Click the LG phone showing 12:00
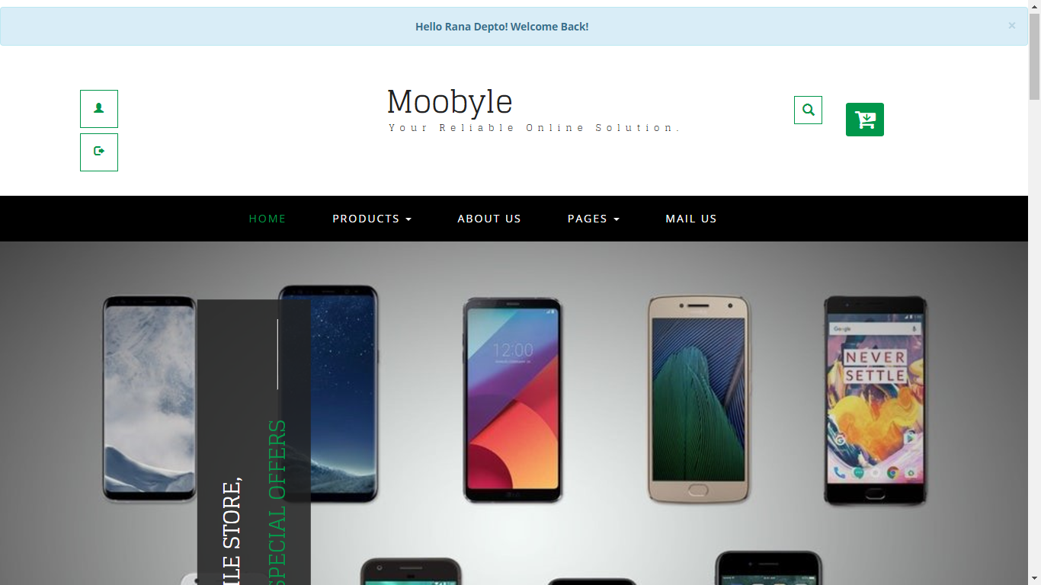This screenshot has width=1041, height=585. coord(513,400)
